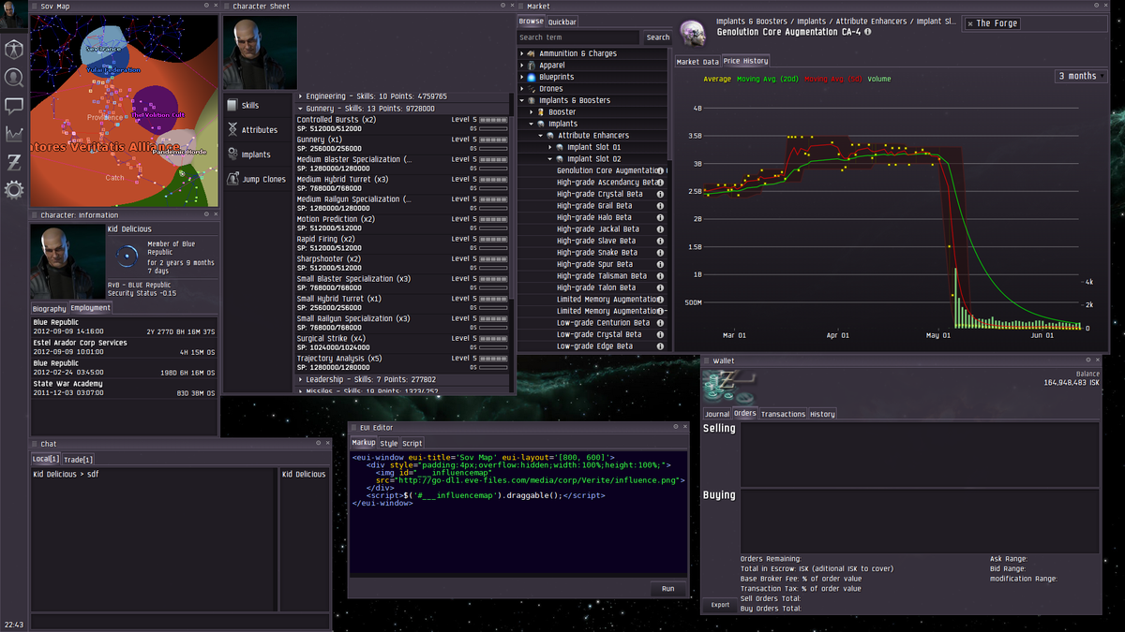Image resolution: width=1125 pixels, height=632 pixels.
Task: Switch to Trade[1] chat tab
Action: [78, 460]
